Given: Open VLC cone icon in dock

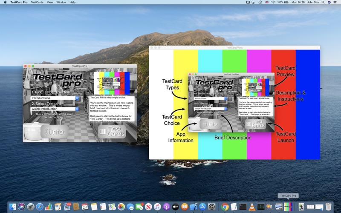Looking at the screenshot, I should (x=252, y=207).
